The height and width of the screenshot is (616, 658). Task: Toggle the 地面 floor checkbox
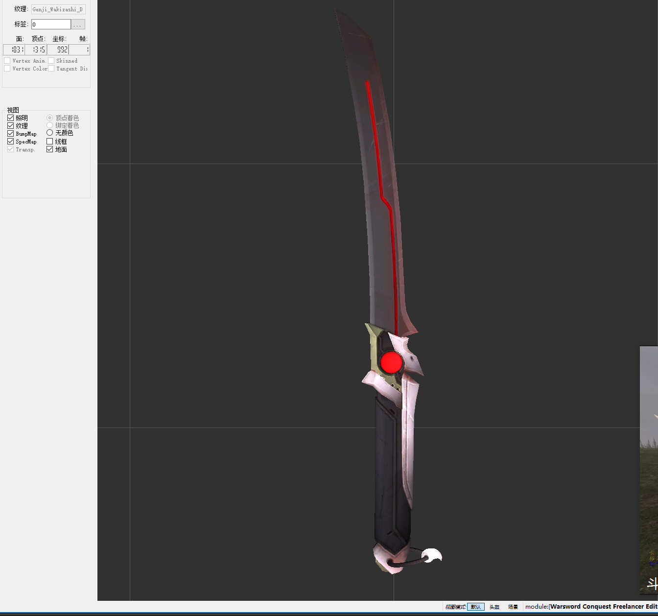point(49,149)
